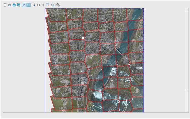Open the eye visibility settings icon
Screen dimensions: 190x119
coord(58,5)
